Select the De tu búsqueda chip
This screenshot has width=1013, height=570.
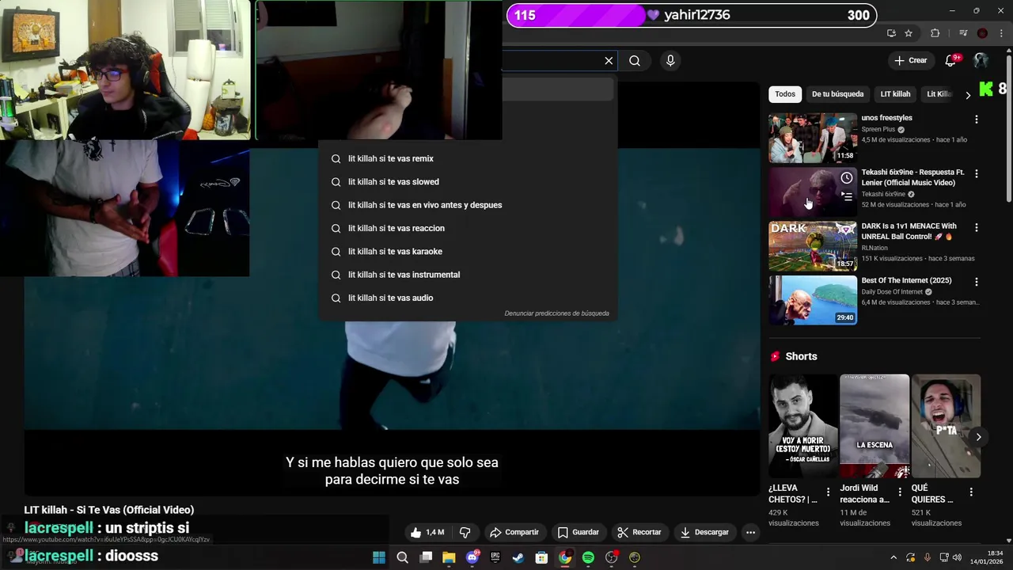tap(837, 94)
